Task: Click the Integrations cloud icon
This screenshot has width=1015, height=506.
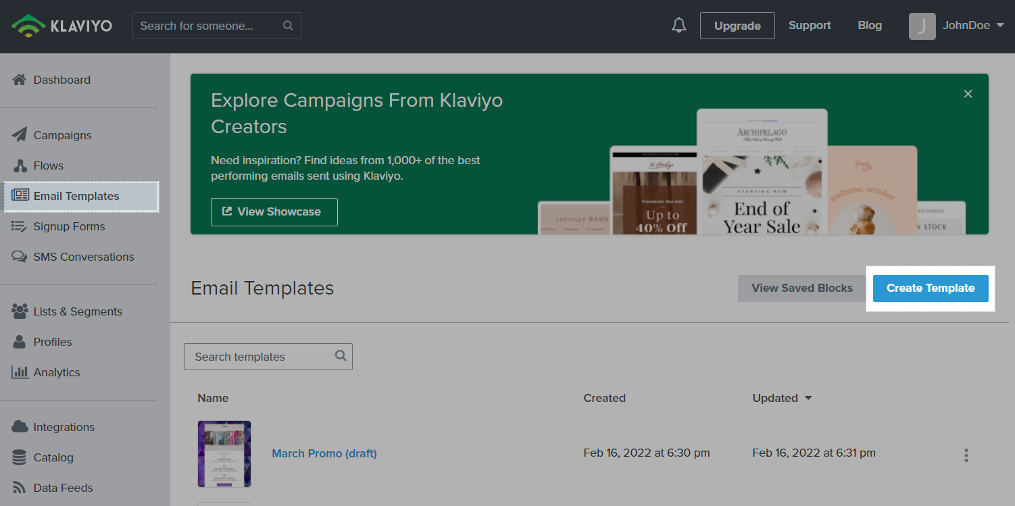Action: click(20, 427)
